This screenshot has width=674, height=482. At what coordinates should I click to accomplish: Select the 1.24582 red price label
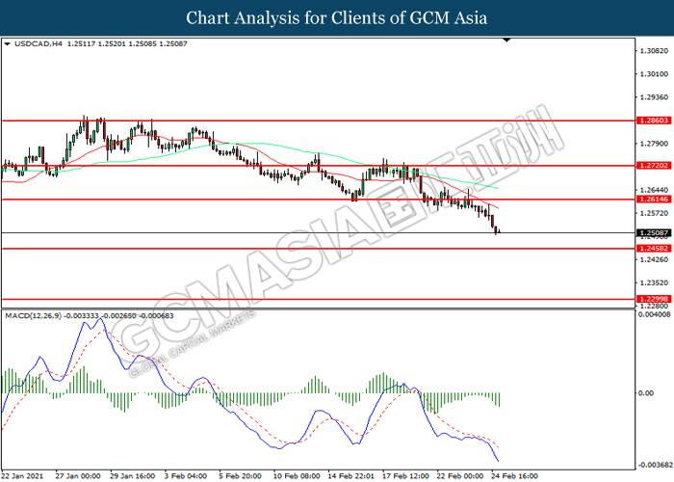[x=654, y=249]
